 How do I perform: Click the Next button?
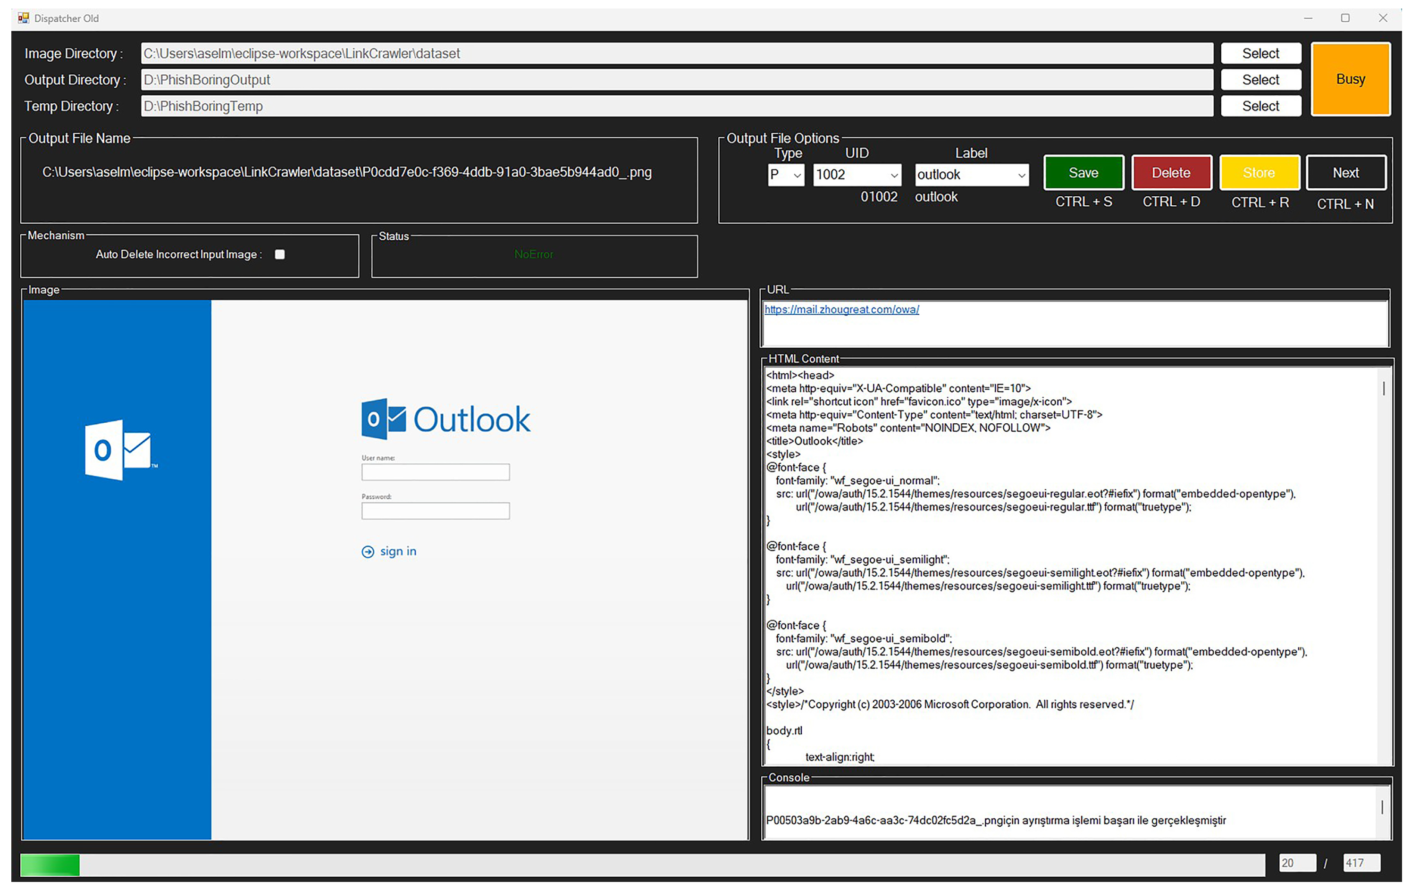pos(1345,173)
